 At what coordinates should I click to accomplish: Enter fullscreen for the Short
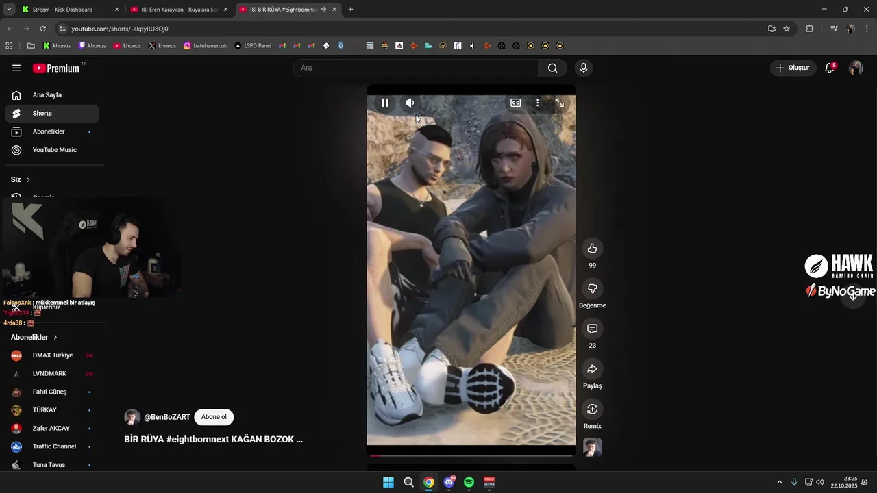560,103
